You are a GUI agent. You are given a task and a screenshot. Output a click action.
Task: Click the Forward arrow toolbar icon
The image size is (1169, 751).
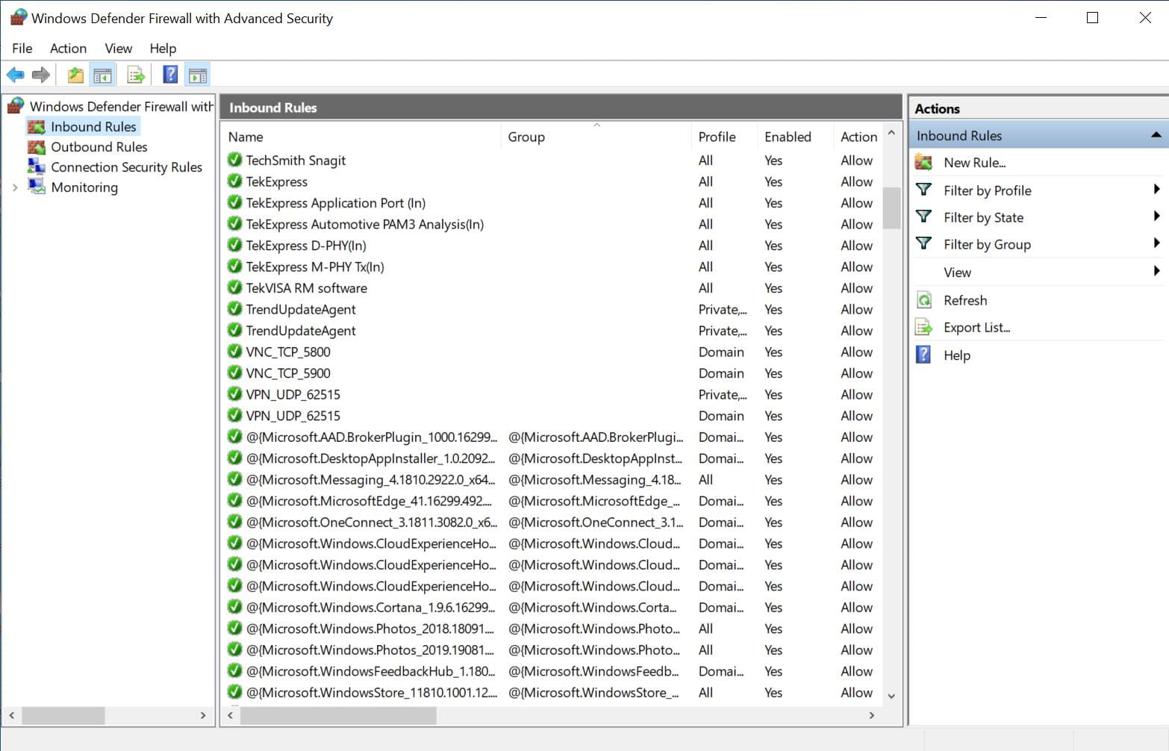coord(41,75)
